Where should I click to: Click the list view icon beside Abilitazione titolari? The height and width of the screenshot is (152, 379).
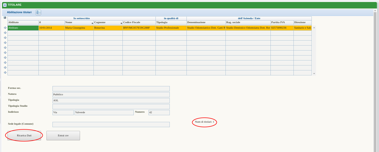point(38,12)
